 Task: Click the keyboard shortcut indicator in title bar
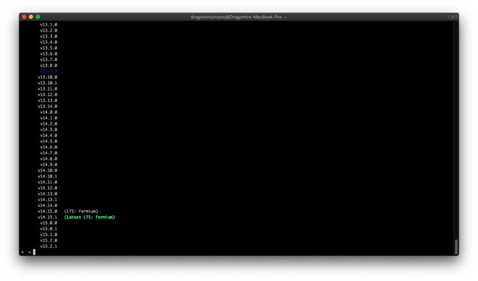(451, 17)
